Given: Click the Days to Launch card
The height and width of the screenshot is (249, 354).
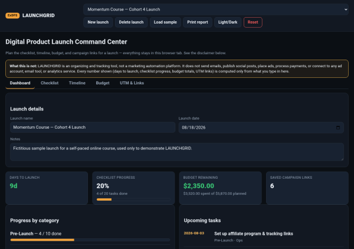Looking at the screenshot, I should coord(47,188).
